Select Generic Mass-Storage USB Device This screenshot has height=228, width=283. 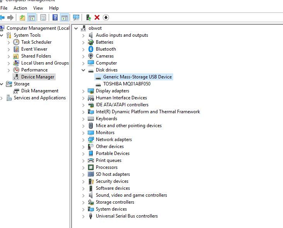pos(137,77)
